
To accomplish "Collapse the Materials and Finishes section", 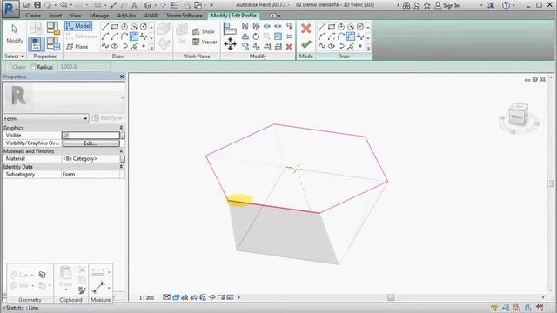I will (x=121, y=151).
